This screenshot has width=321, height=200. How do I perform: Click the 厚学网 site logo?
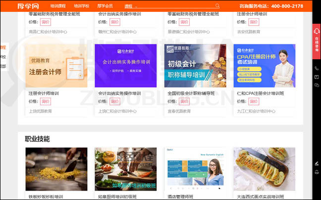(x=28, y=6)
